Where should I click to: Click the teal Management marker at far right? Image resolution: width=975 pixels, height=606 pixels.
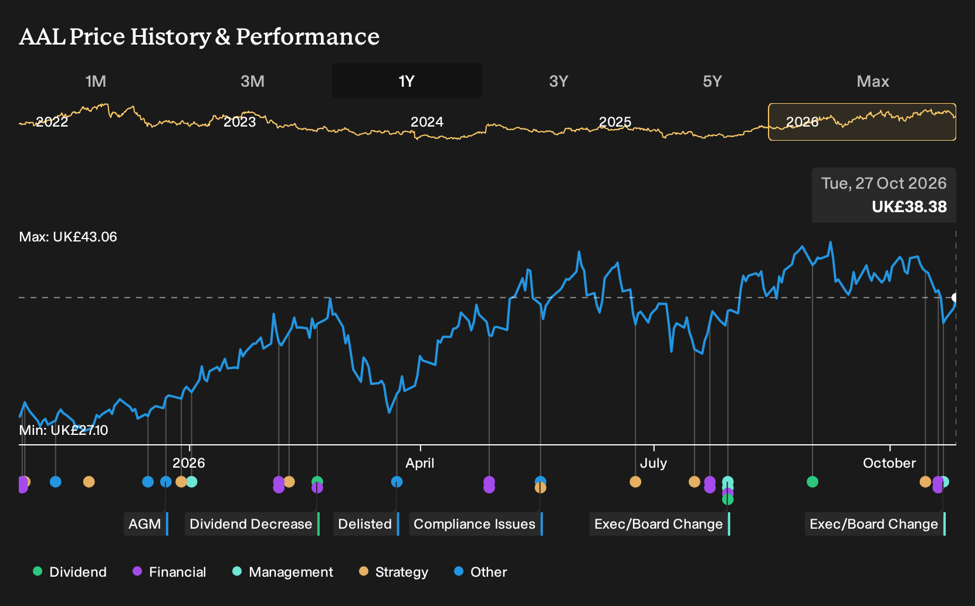944,482
